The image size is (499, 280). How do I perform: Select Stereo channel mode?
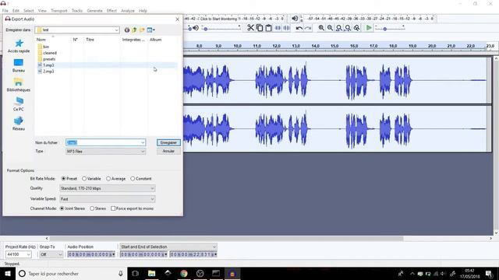click(92, 208)
